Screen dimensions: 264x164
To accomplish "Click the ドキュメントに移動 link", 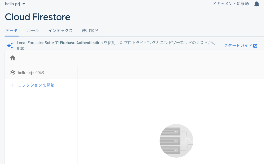I will coord(230,4).
